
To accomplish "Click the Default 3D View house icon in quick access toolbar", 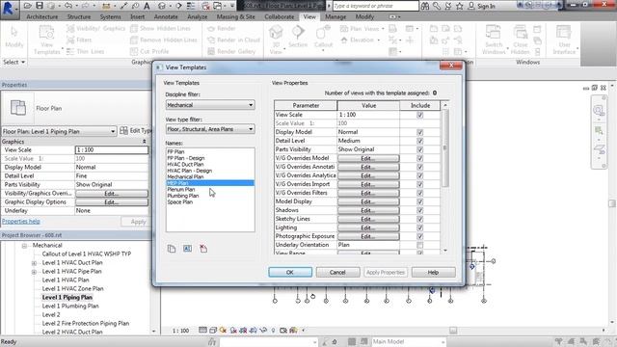I will tap(162, 6).
